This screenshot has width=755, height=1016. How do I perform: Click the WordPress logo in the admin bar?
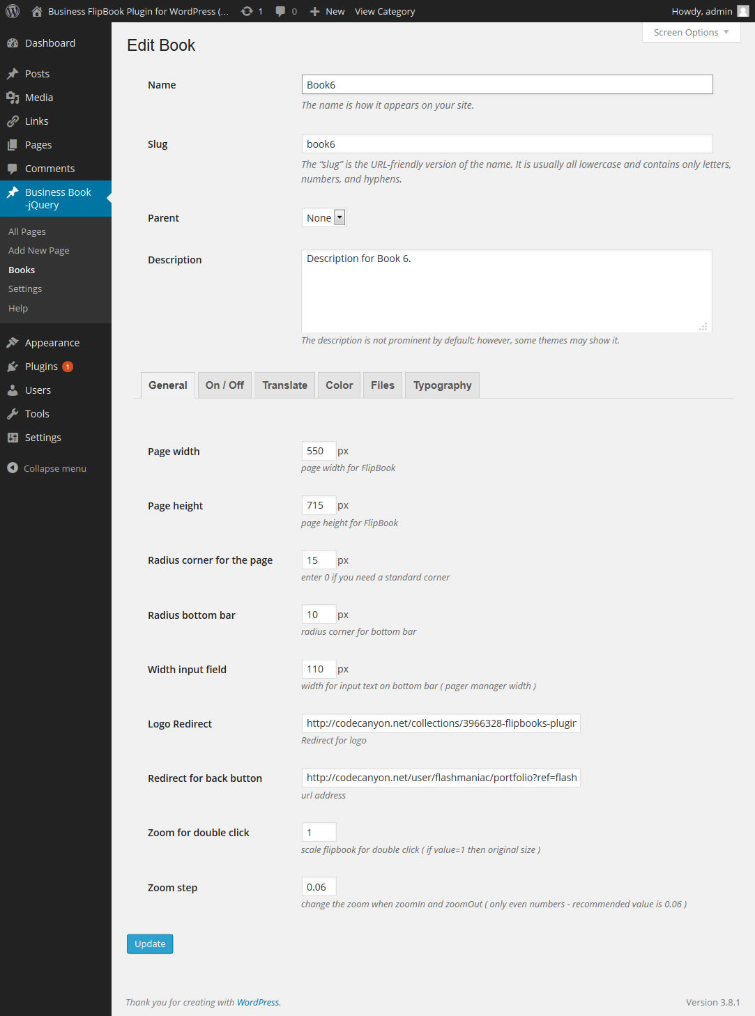point(12,11)
